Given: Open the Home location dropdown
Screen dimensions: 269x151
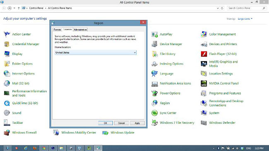Looking at the screenshot, I should 96,52.
